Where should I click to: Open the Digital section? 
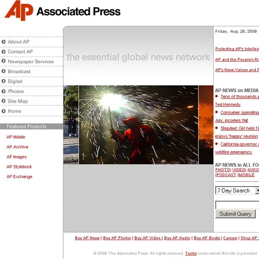tap(15, 81)
